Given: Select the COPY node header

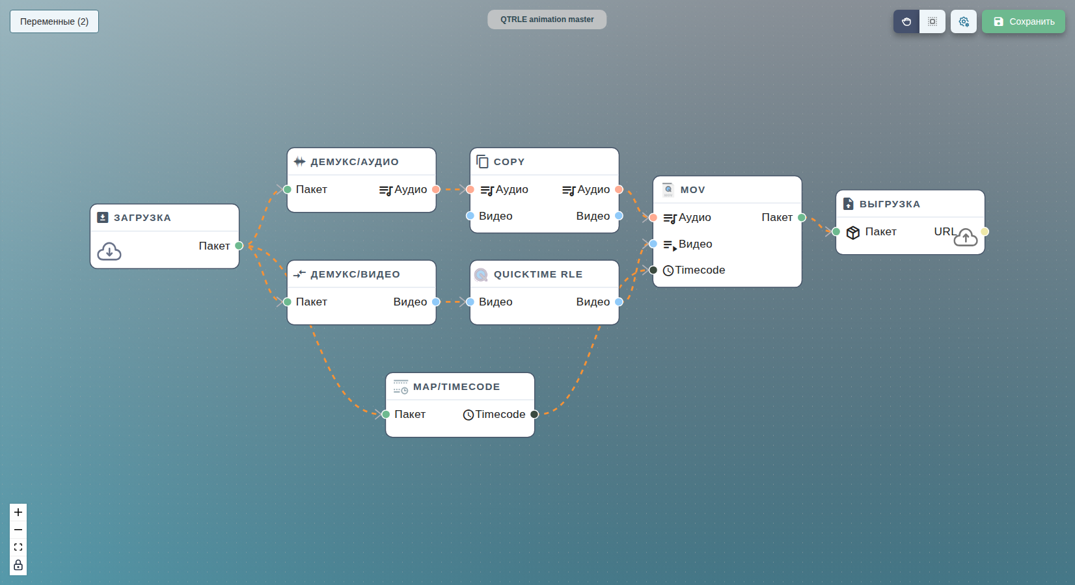Looking at the screenshot, I should (545, 162).
